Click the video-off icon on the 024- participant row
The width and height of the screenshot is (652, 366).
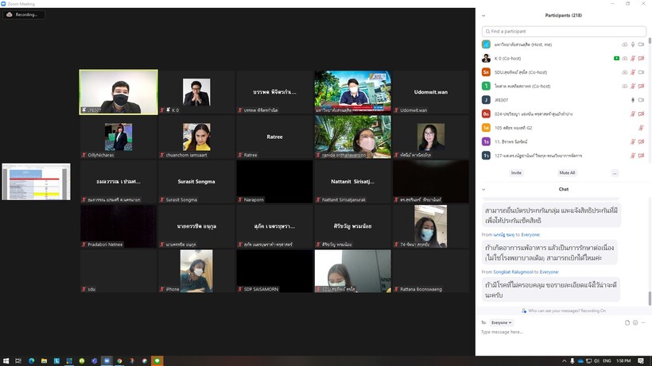[641, 114]
